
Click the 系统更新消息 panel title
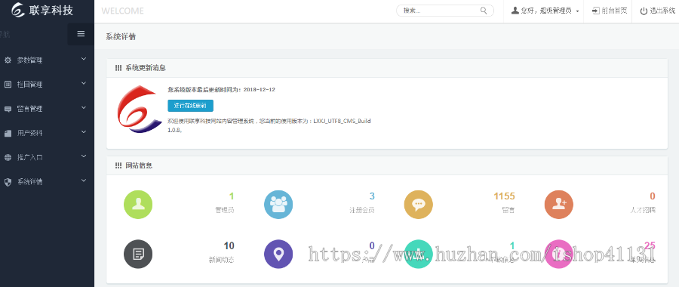pos(146,68)
